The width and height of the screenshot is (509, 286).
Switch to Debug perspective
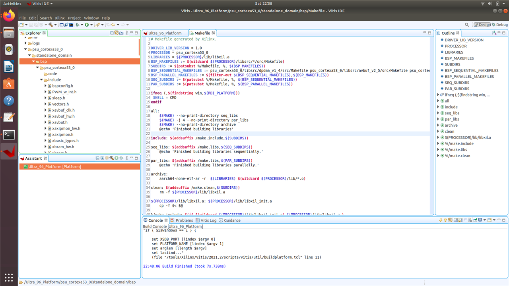[499, 25]
